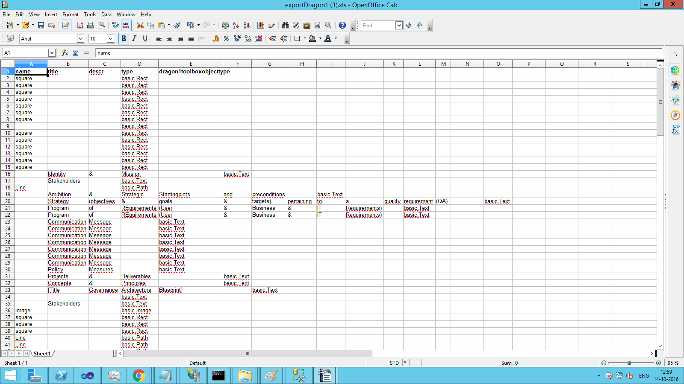Image resolution: width=684 pixels, height=384 pixels.
Task: Open Data Sources cylinder icon
Action: 318,26
